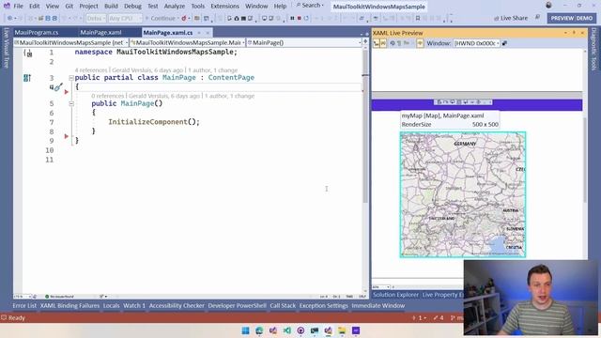Click the Save All toolbar icon
The width and height of the screenshot is (601, 338).
(x=54, y=18)
